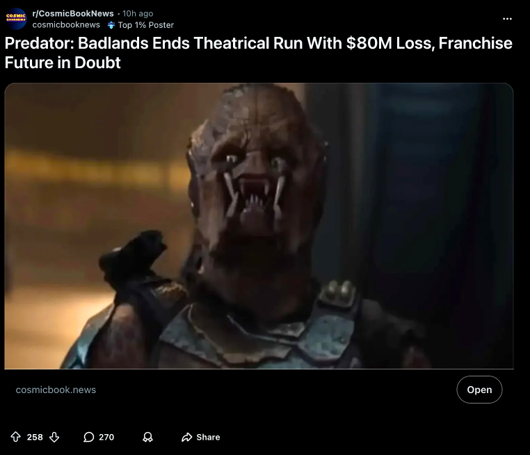
Task: Open the post's three-dot overflow menu
Action: (x=507, y=19)
